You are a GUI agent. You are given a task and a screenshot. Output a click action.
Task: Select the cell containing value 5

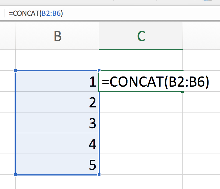click(x=57, y=165)
